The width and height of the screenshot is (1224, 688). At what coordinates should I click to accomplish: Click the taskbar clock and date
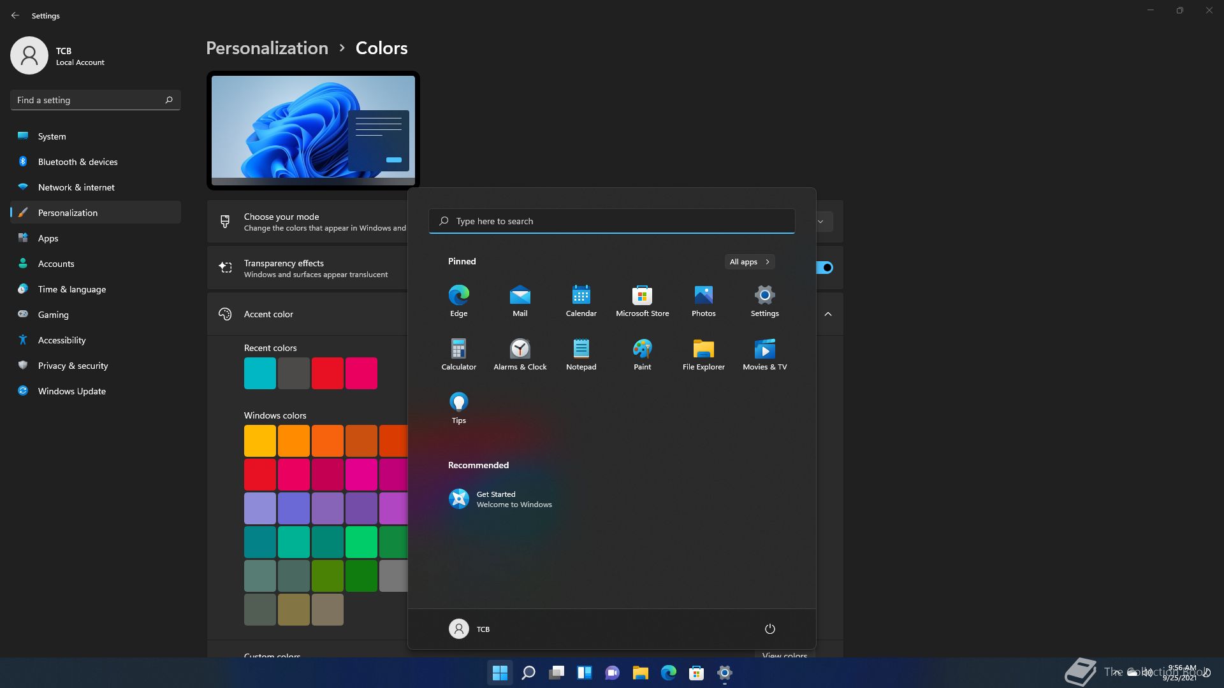[x=1181, y=673]
